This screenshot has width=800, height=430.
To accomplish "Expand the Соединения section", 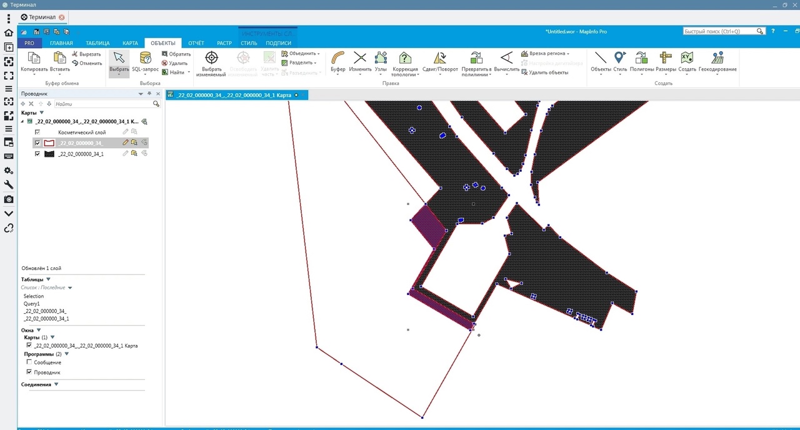I will [x=56, y=384].
